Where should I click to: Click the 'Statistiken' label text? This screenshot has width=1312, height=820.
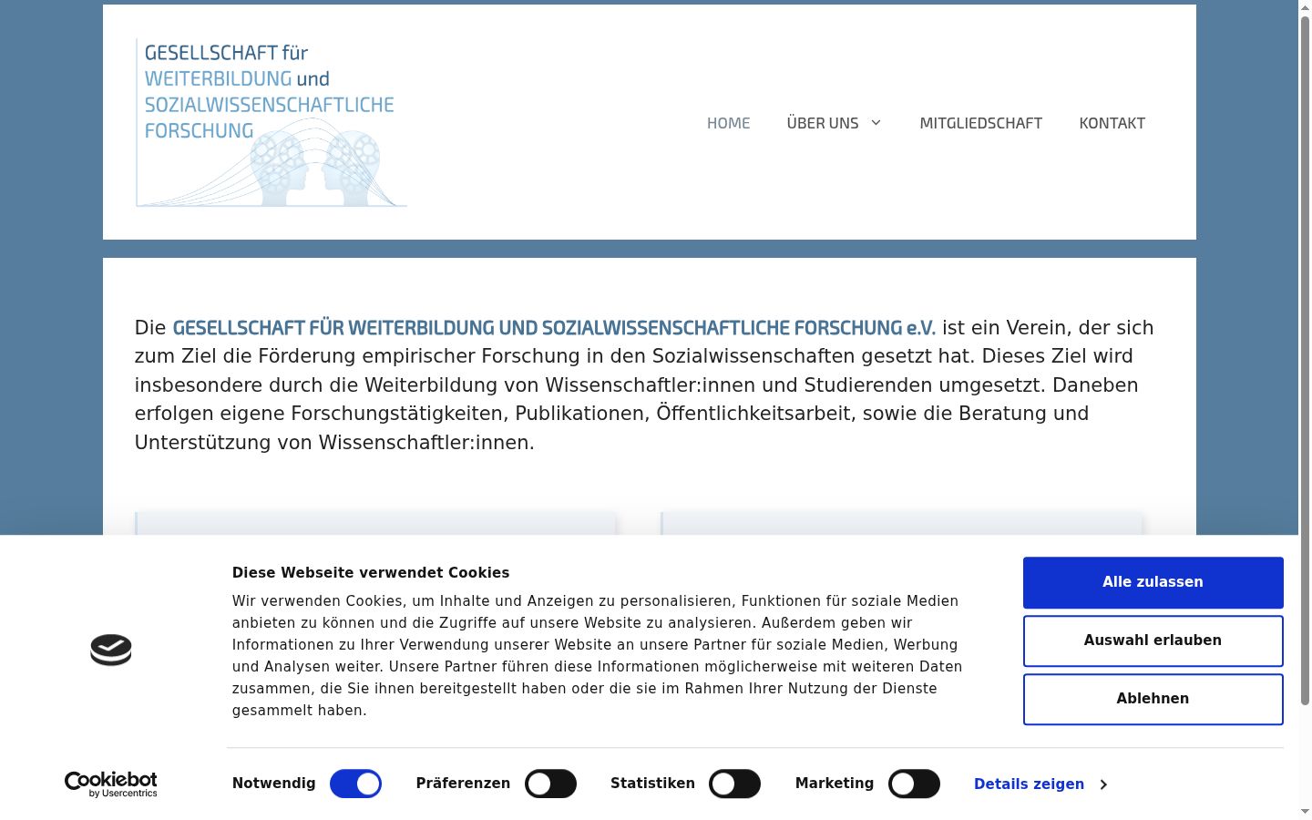[x=652, y=784]
